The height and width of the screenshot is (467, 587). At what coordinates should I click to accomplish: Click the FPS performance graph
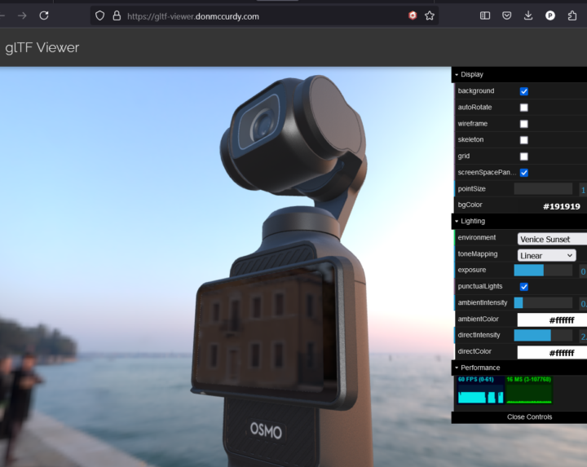click(x=480, y=390)
